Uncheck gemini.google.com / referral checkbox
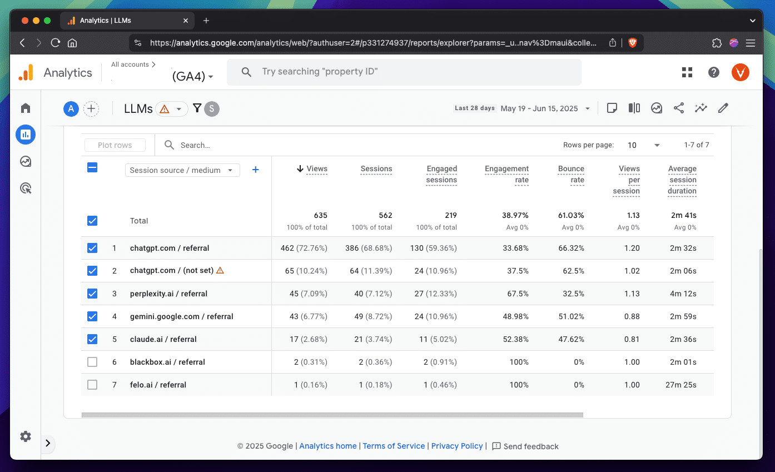The width and height of the screenshot is (775, 472). (92, 316)
